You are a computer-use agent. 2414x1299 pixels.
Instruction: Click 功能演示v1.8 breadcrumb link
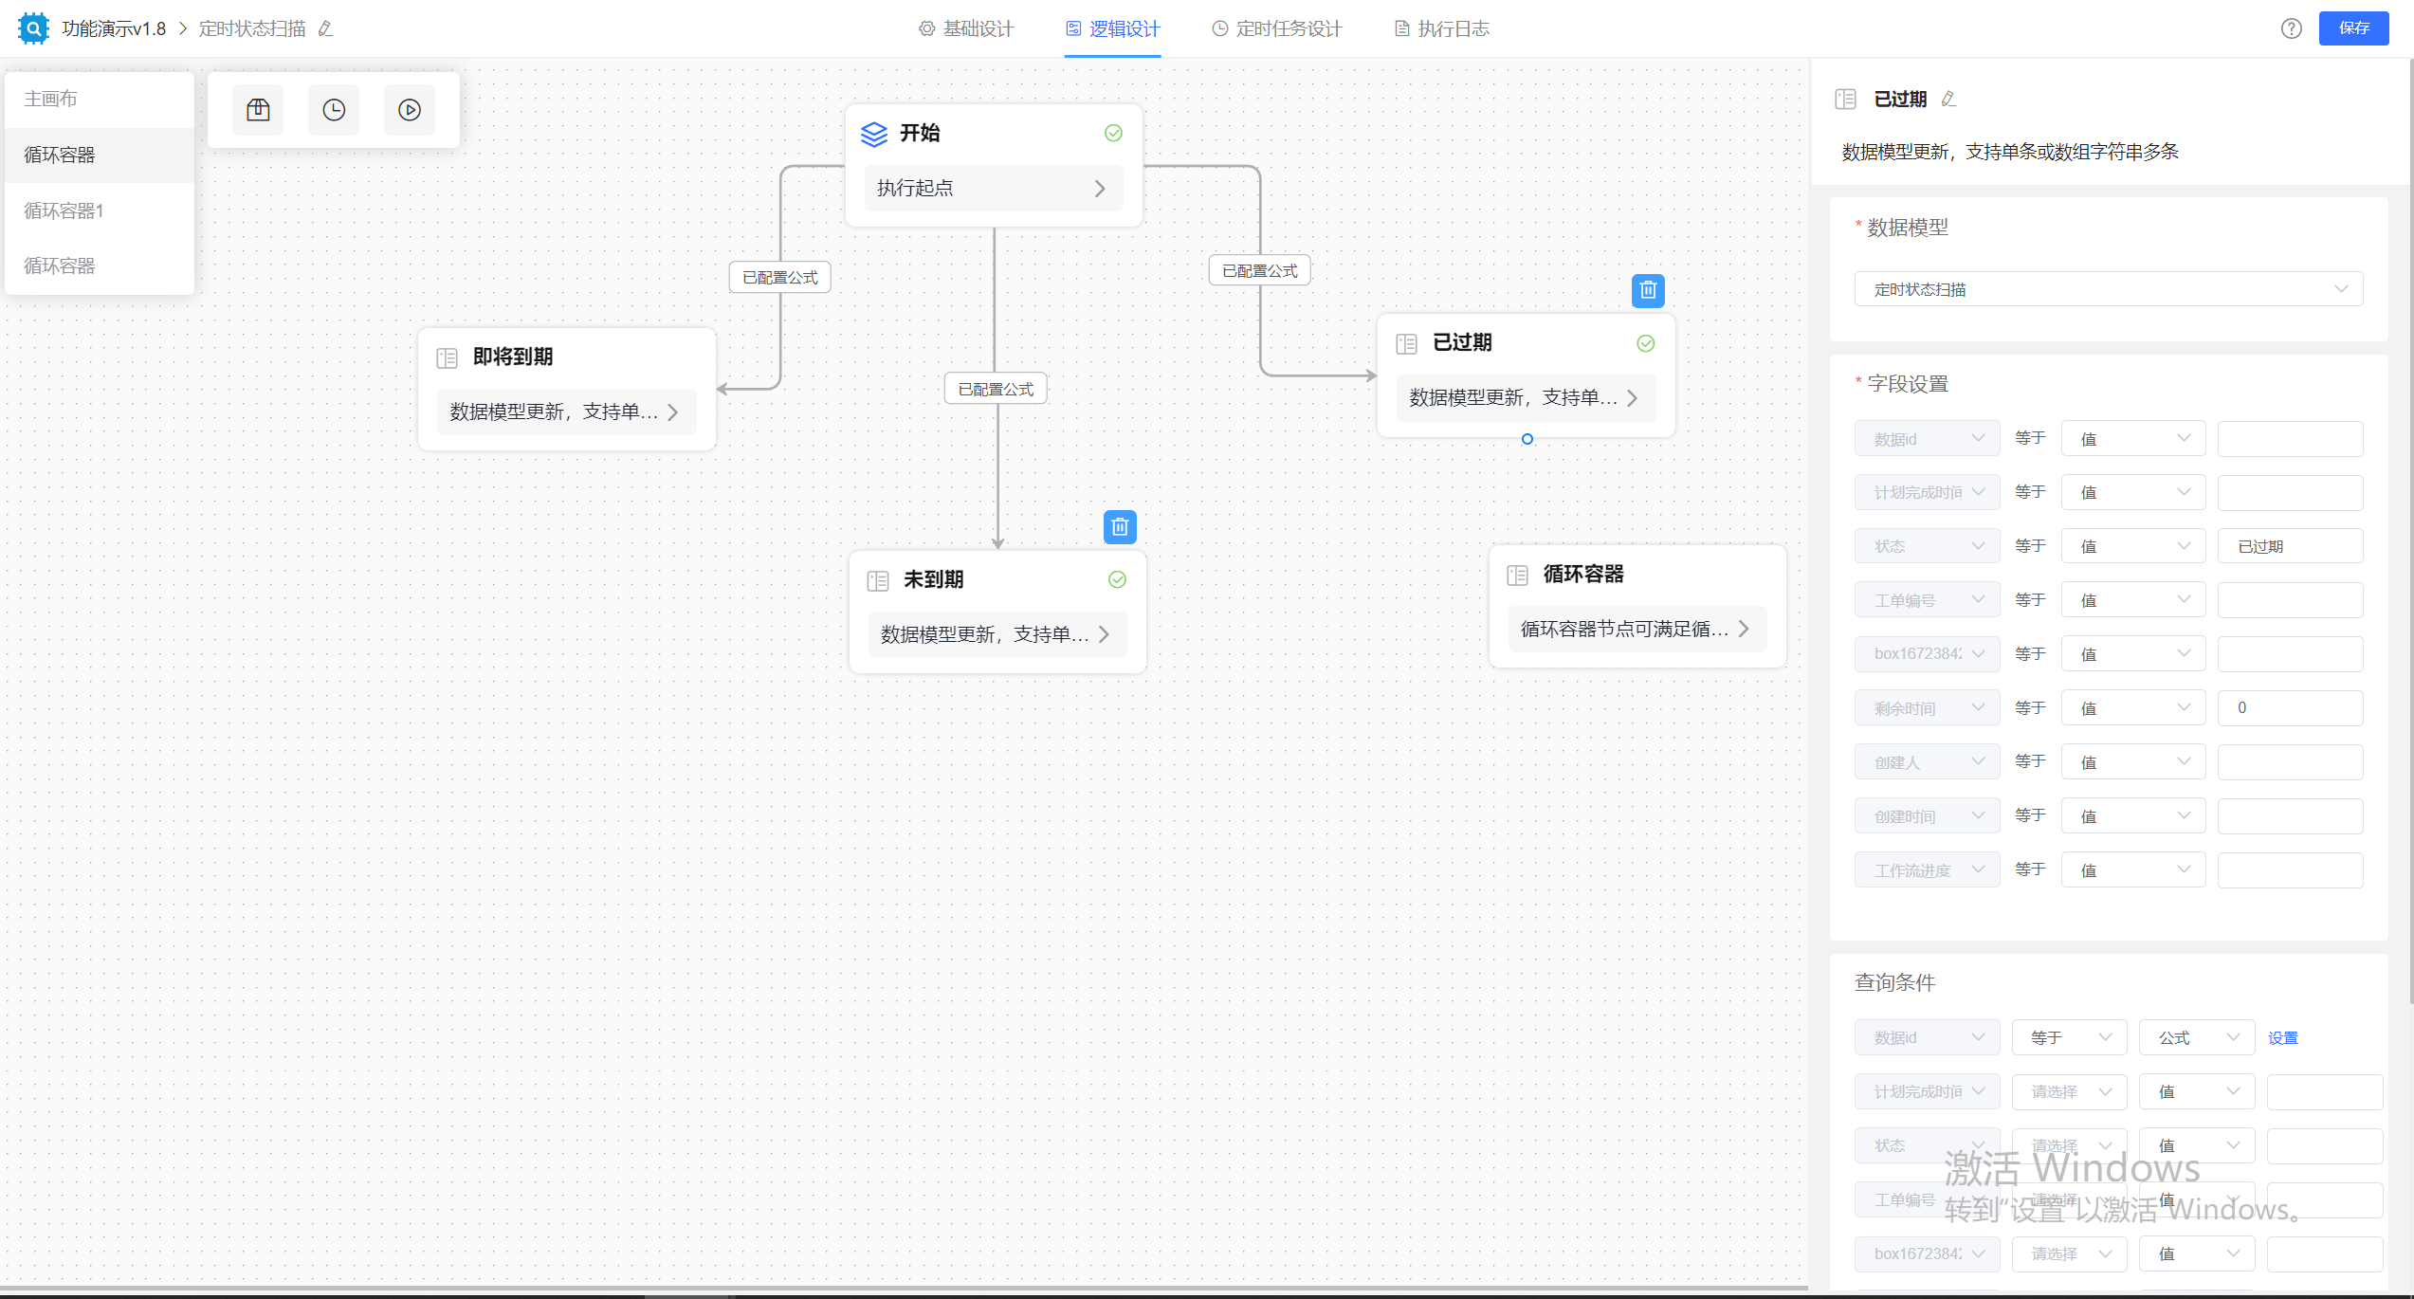tap(114, 28)
